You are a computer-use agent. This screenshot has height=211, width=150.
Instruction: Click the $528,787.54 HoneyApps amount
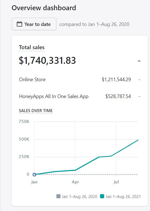pyautogui.click(x=118, y=96)
